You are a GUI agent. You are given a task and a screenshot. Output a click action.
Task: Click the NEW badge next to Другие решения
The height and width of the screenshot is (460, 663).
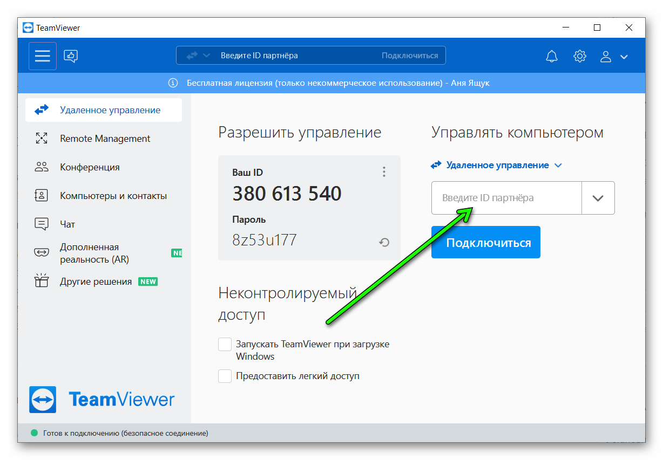[x=148, y=282]
